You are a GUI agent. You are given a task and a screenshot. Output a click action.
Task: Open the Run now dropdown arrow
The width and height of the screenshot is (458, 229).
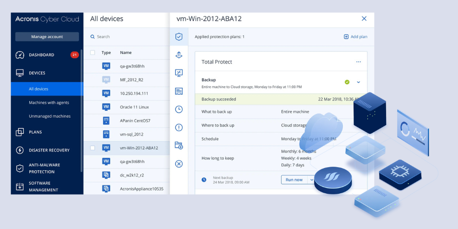(311, 180)
